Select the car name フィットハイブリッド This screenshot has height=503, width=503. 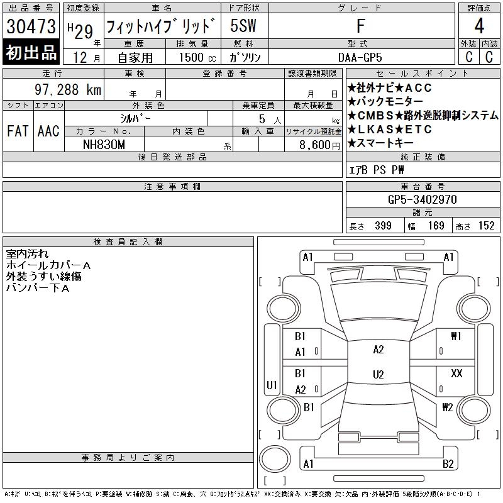pyautogui.click(x=161, y=26)
